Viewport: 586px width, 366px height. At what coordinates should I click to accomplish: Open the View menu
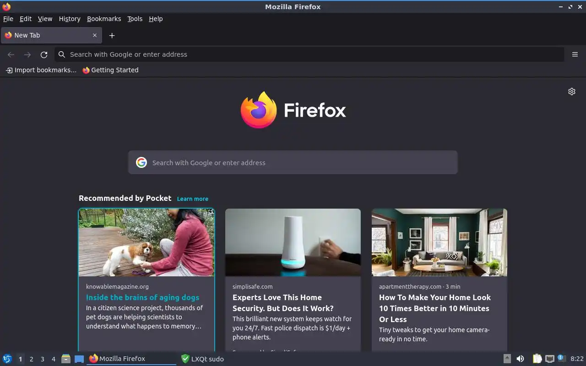pos(45,19)
